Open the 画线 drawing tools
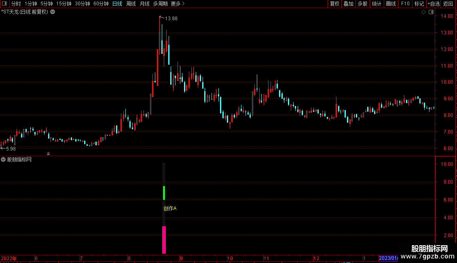This screenshot has height=263, width=457. tap(391, 4)
